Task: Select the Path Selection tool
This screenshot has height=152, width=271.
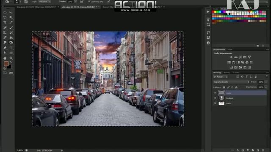Action: pyautogui.click(x=5, y=53)
